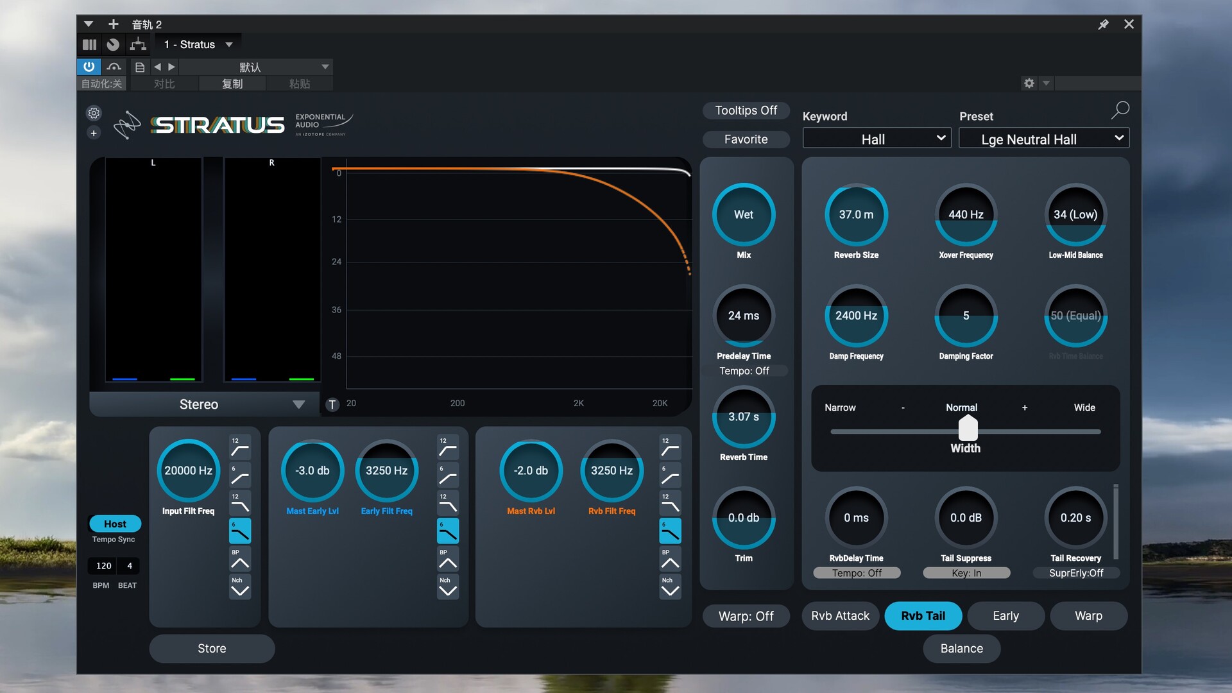Open plugin settings gear beside Stratus logo

click(x=94, y=113)
